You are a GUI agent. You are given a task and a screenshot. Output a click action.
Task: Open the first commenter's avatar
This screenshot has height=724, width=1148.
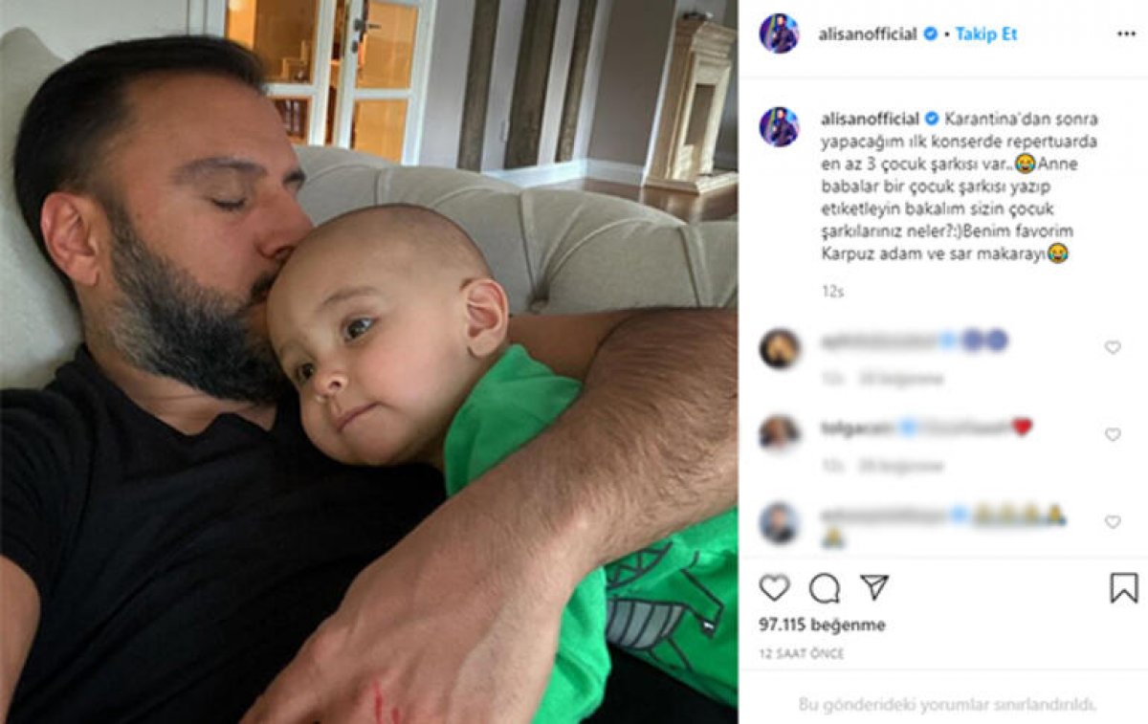click(780, 348)
